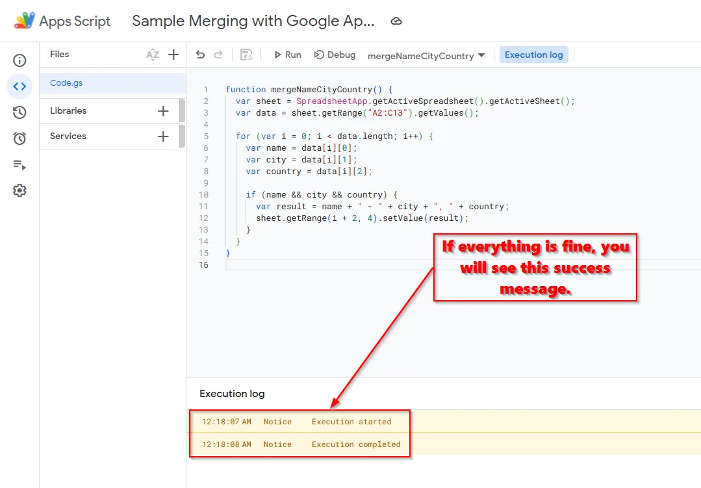The height and width of the screenshot is (488, 701).
Task: Open the Project history icon in sidebar
Action: pyautogui.click(x=19, y=112)
